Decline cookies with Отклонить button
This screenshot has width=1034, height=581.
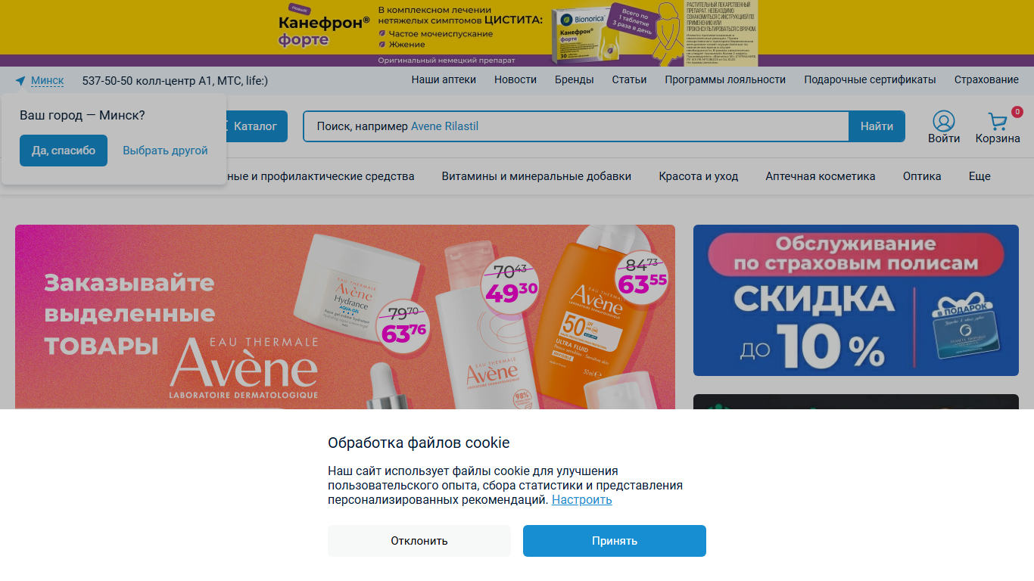tap(419, 541)
